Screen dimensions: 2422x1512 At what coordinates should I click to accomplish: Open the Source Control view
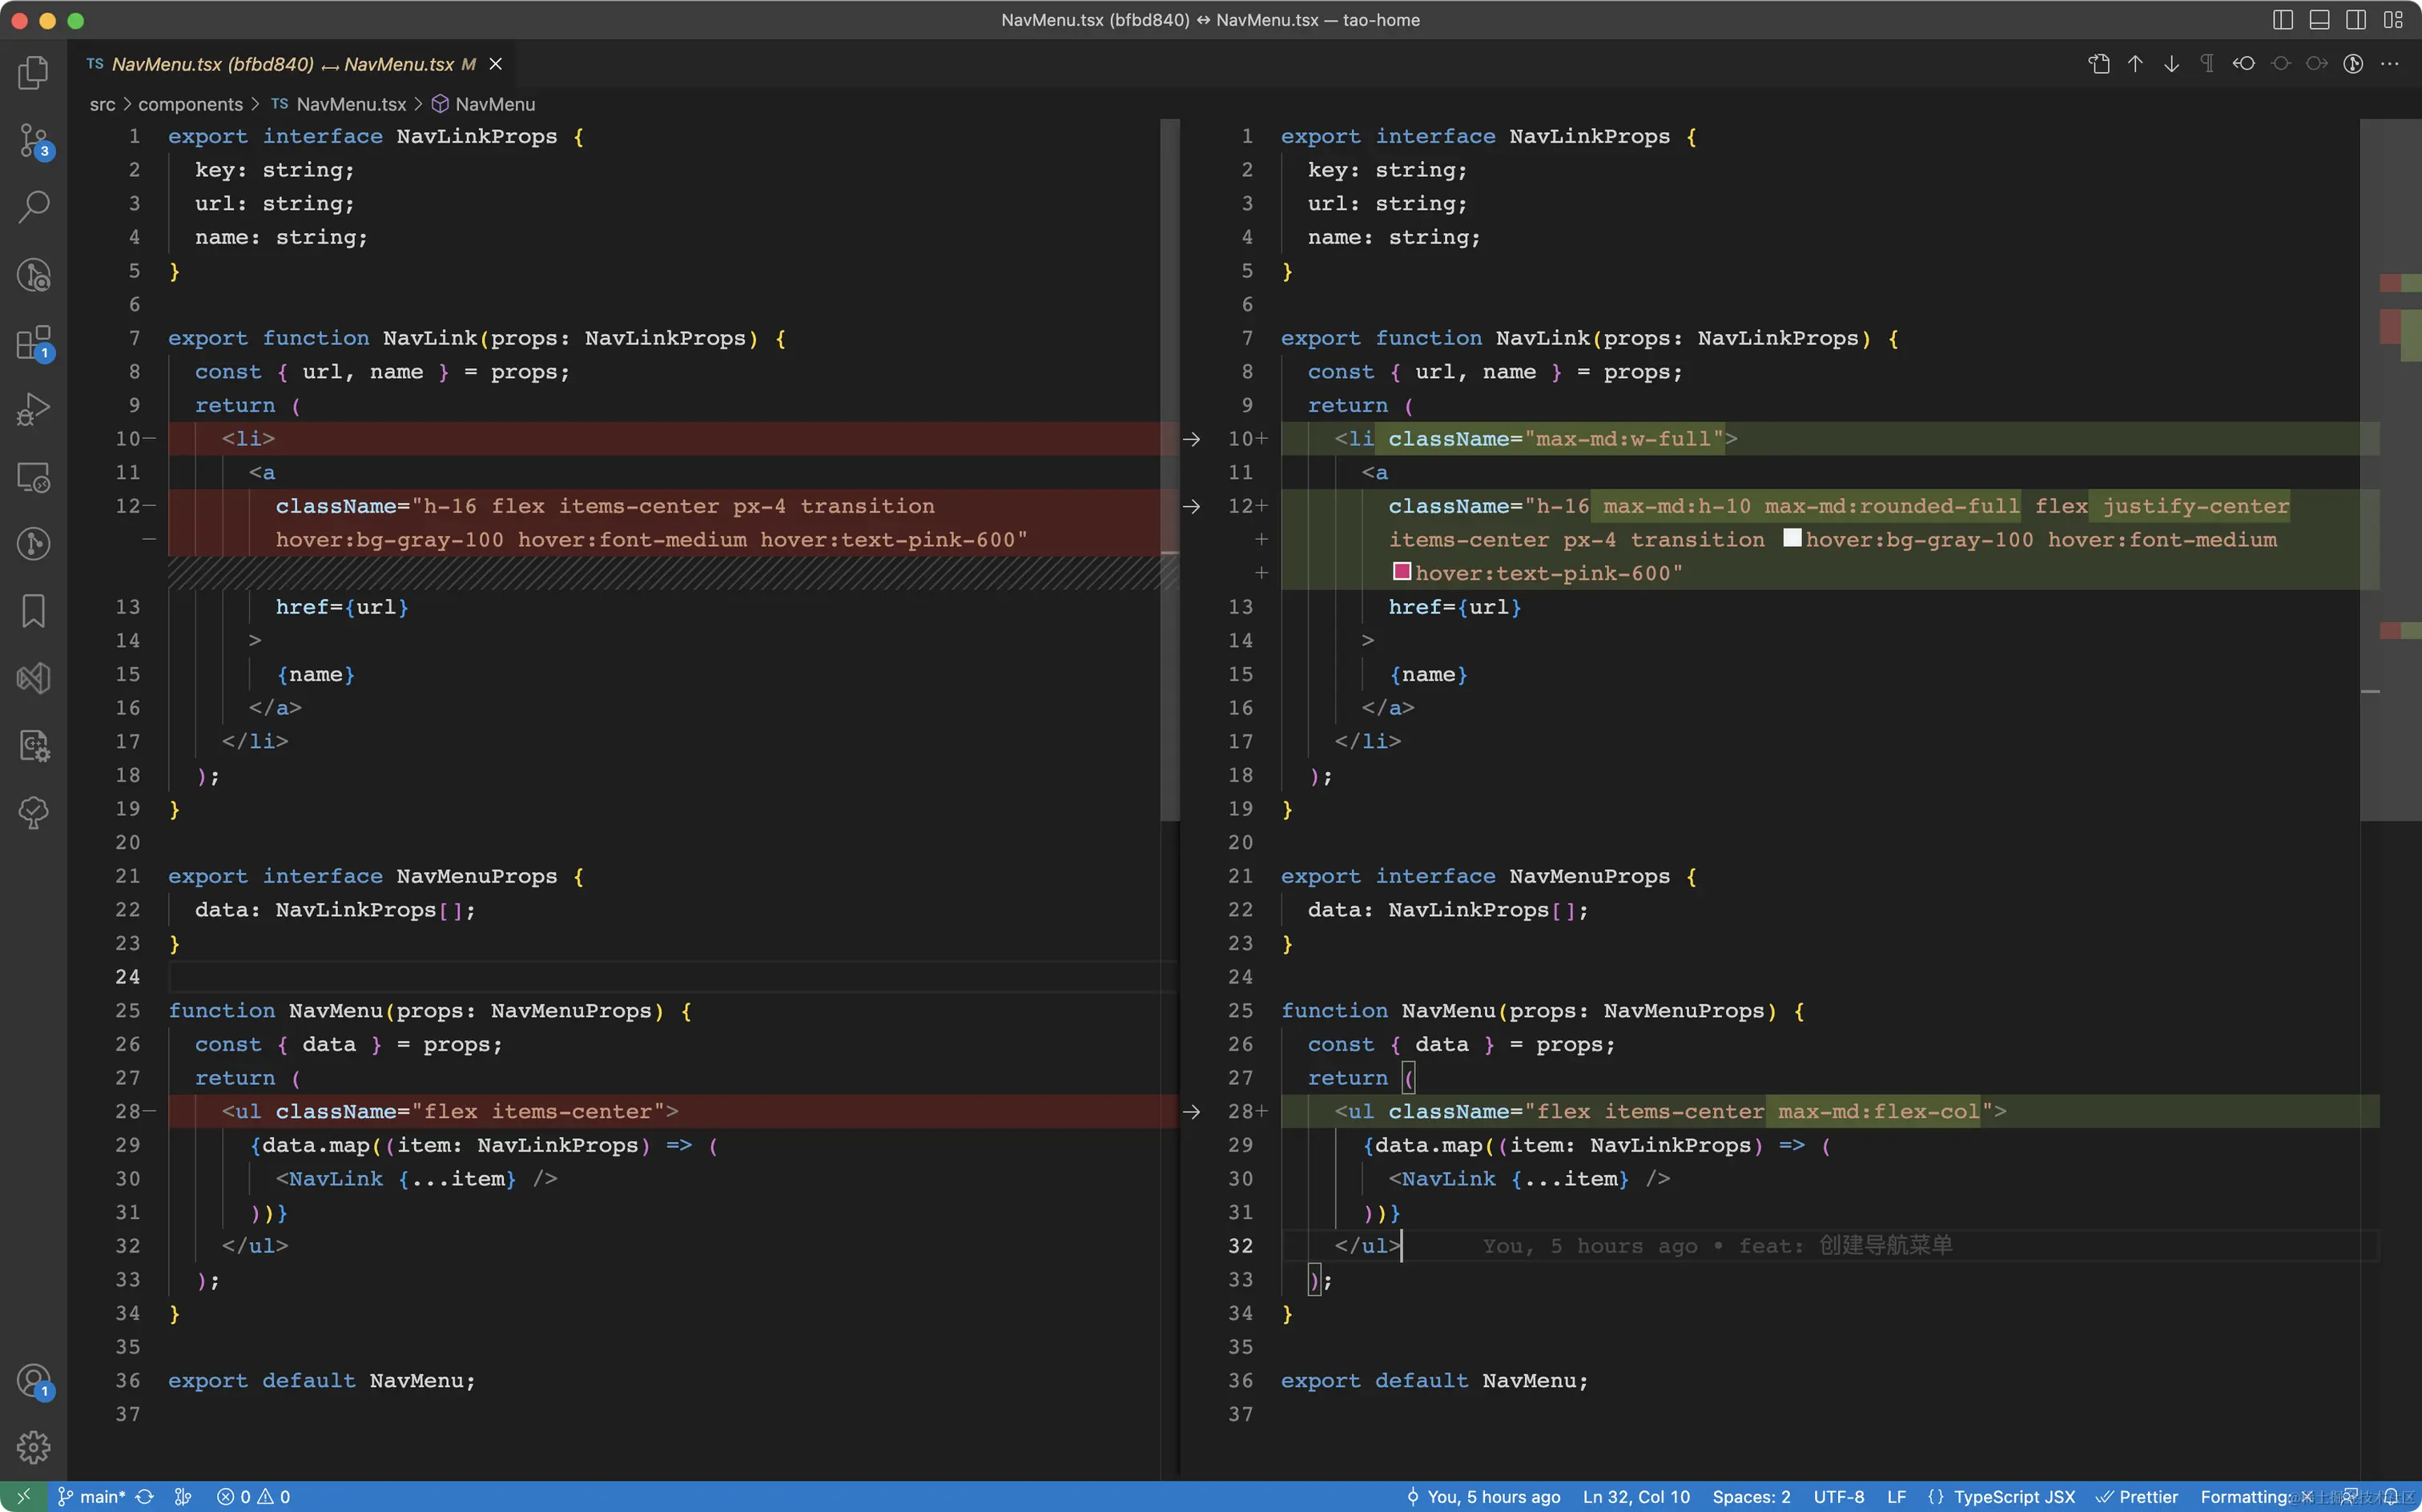pyautogui.click(x=33, y=140)
